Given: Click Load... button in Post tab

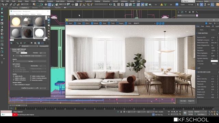Looking at the screenshot, I should tap(213, 30).
